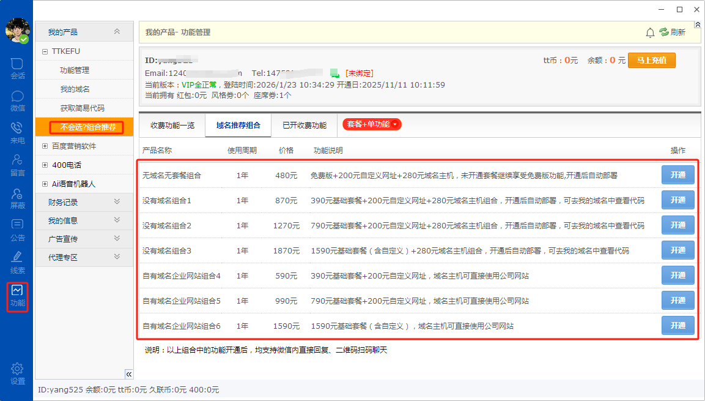Open the 线索 leads icon
The width and height of the screenshot is (705, 401).
pos(17,262)
